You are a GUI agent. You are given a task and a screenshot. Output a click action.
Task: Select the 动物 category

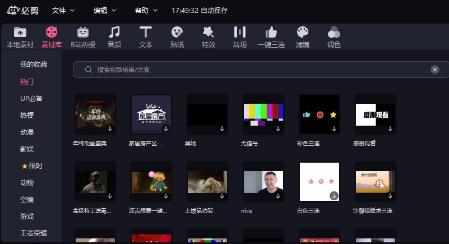(27, 183)
